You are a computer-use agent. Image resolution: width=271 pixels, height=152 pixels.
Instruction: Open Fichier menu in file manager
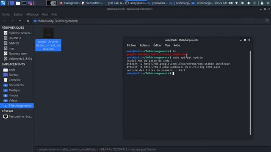[6, 14]
